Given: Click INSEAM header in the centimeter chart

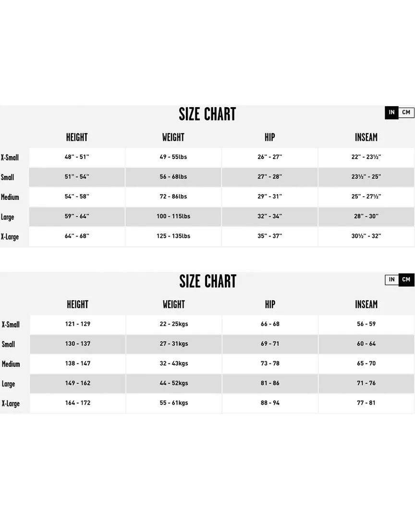Looking at the screenshot, I should tap(366, 305).
